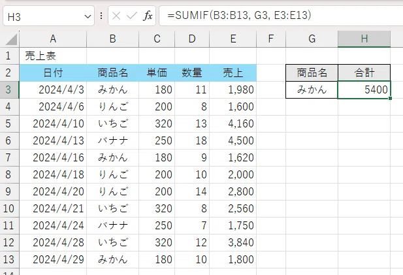Click the sales value 4,500
Screen dimensions: 403x275
tap(233, 140)
